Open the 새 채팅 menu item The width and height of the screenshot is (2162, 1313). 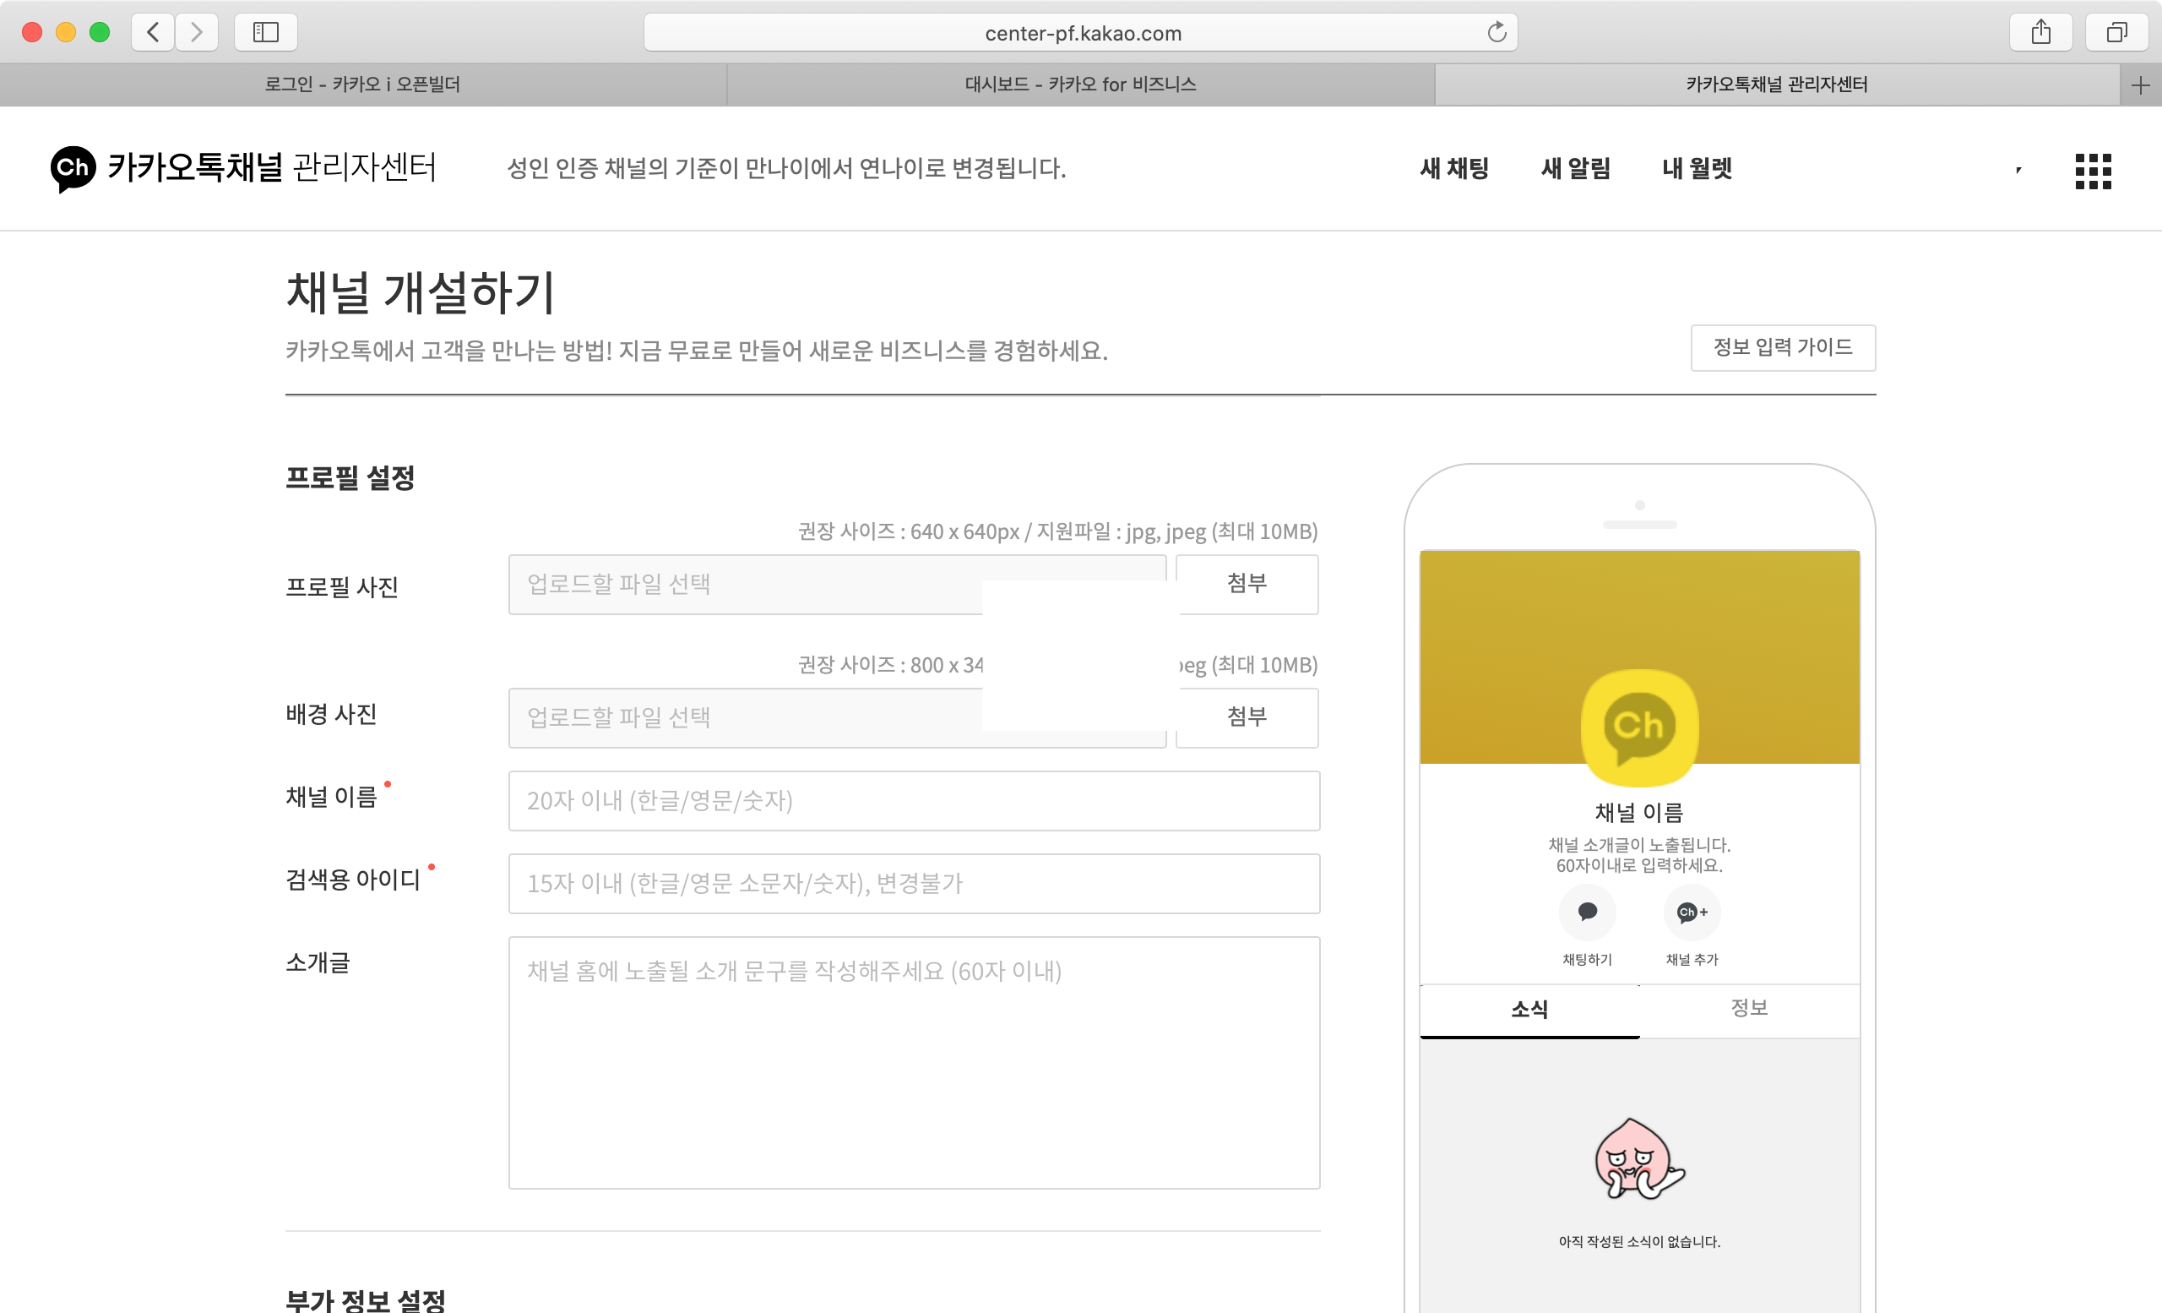[1454, 168]
